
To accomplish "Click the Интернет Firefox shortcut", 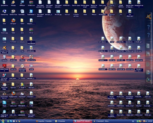I will tap(13, 21).
